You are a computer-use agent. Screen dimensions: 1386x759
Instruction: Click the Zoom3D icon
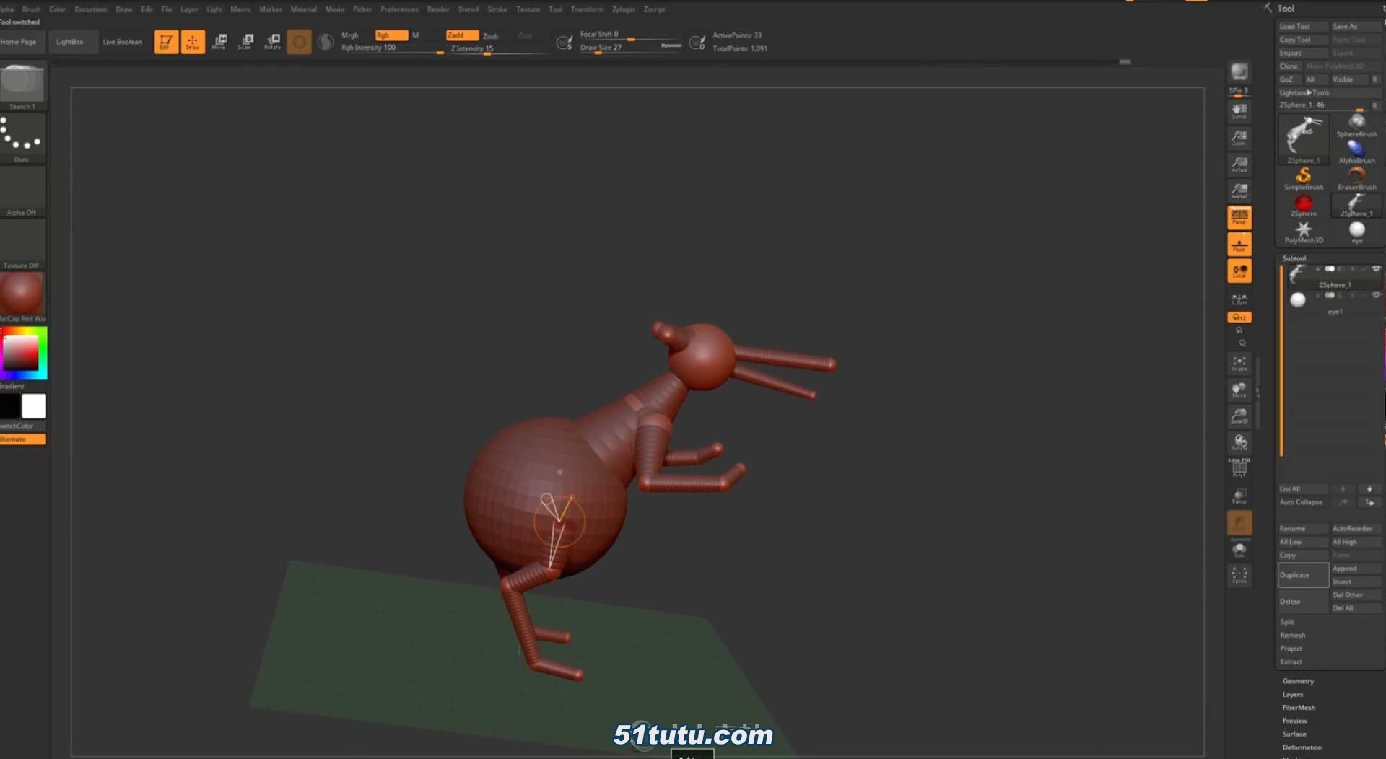(x=1239, y=416)
